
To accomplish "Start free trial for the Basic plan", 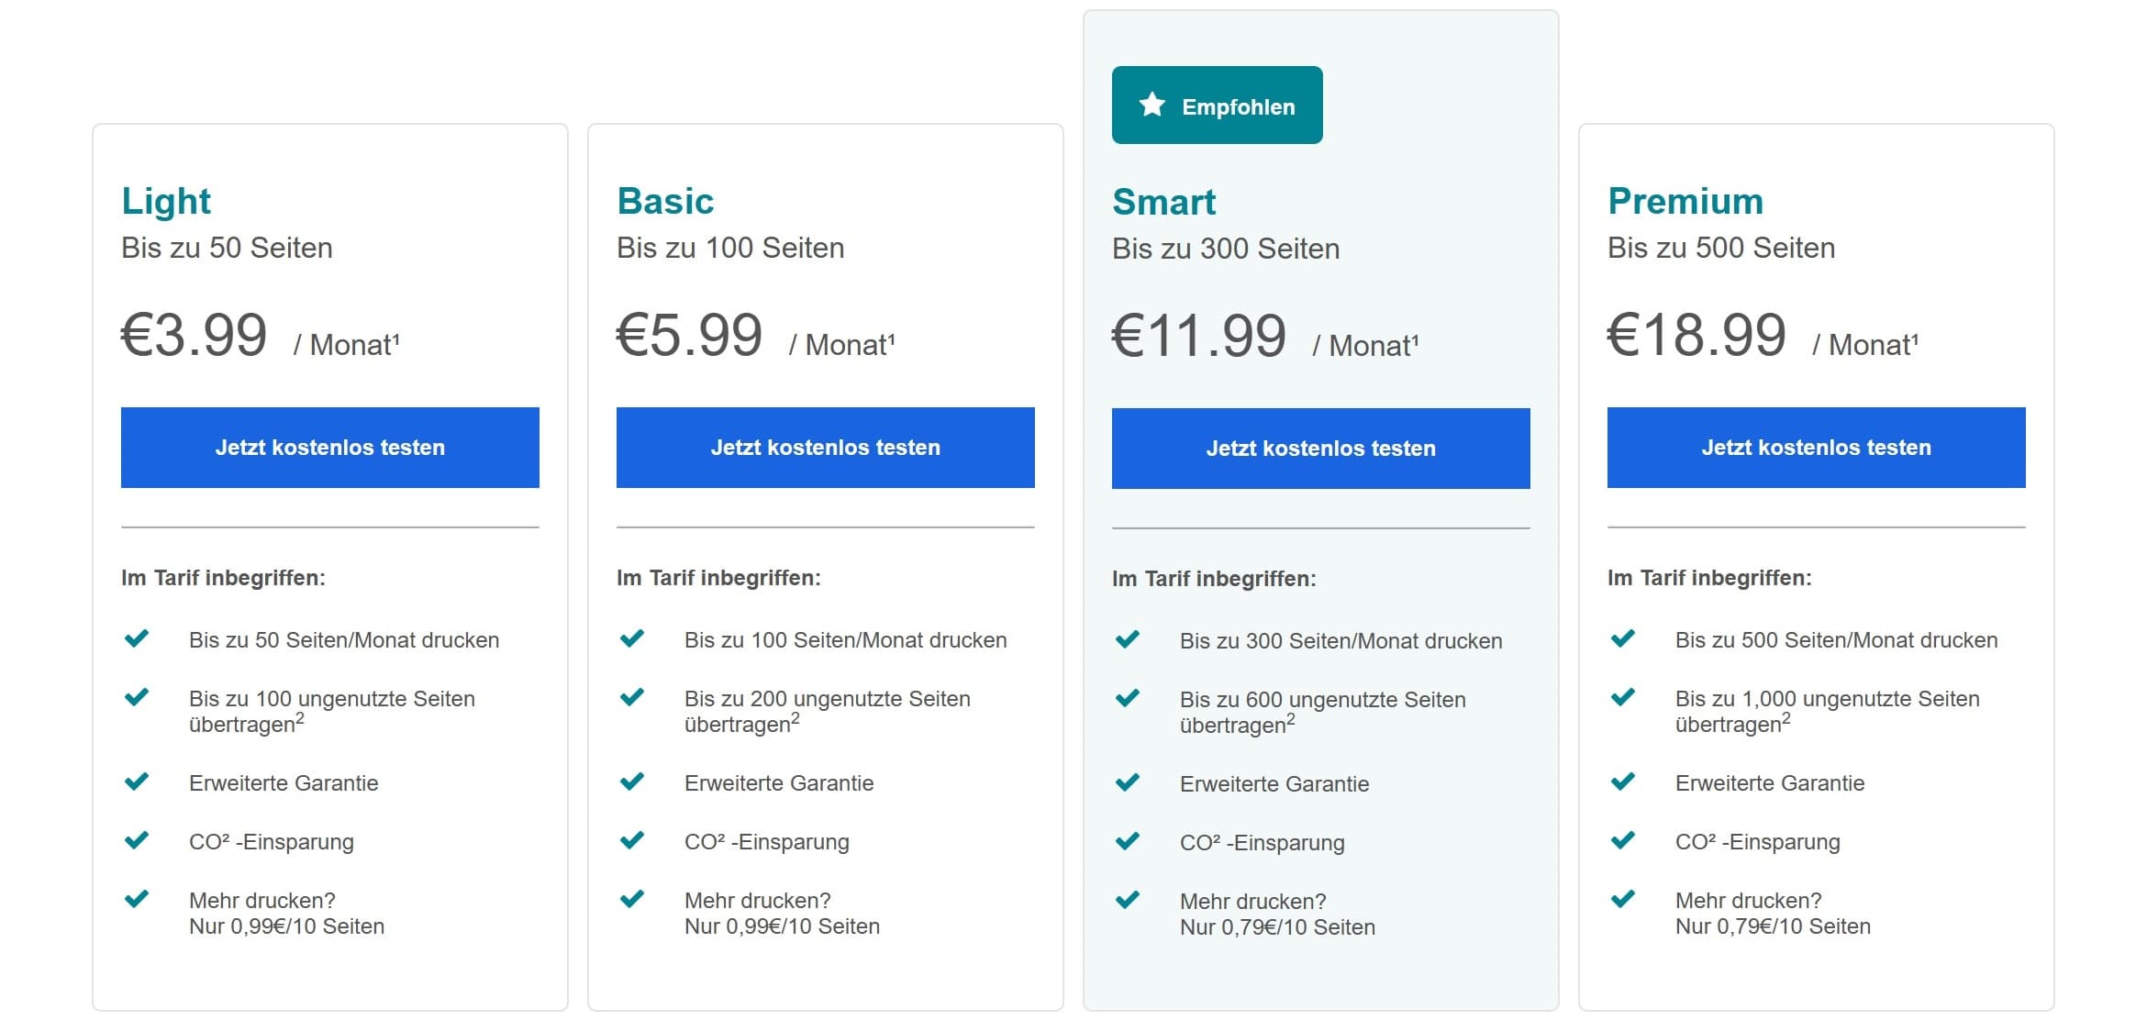I will coord(826,448).
